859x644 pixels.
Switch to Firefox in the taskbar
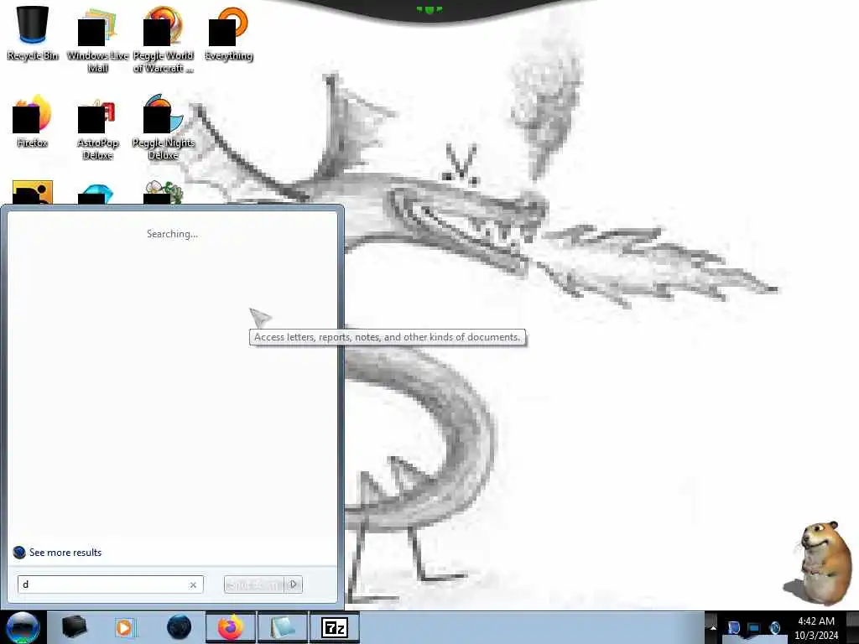pos(231,627)
